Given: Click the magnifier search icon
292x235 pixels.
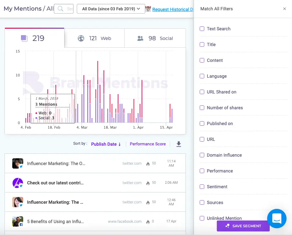Looking at the screenshot, I should click(60, 9).
